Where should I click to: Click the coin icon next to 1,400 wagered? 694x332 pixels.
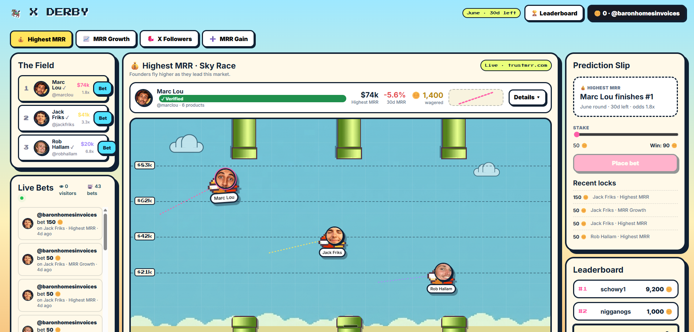pyautogui.click(x=416, y=95)
